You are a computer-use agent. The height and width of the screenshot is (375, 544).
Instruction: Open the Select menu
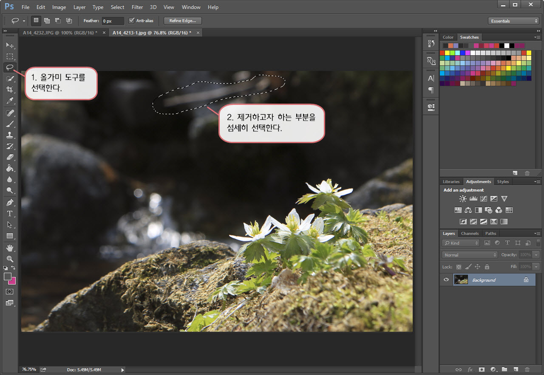point(118,7)
